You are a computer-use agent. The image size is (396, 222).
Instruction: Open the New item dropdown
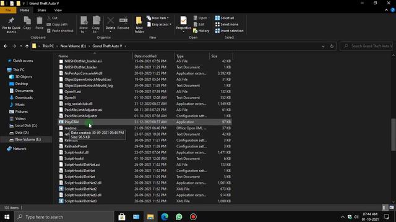158,18
